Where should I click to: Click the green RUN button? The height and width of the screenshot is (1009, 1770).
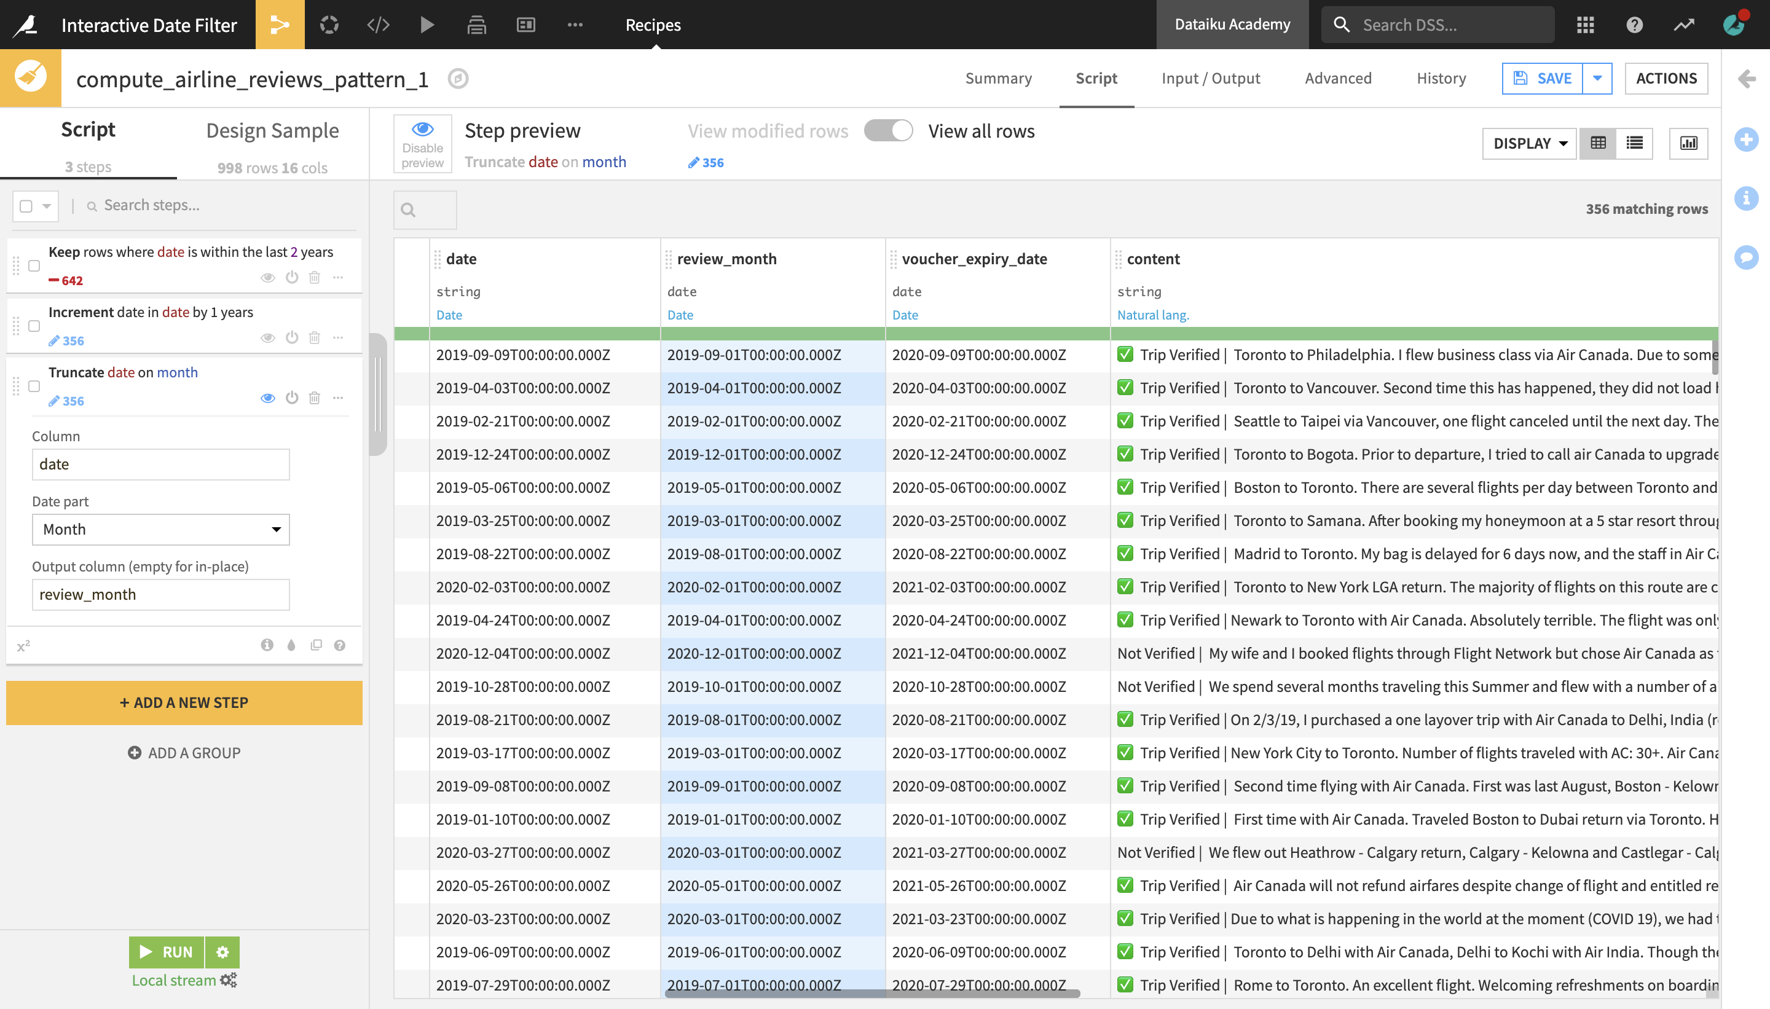167,951
